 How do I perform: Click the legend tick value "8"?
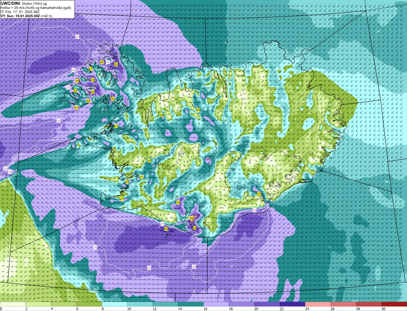(102, 309)
